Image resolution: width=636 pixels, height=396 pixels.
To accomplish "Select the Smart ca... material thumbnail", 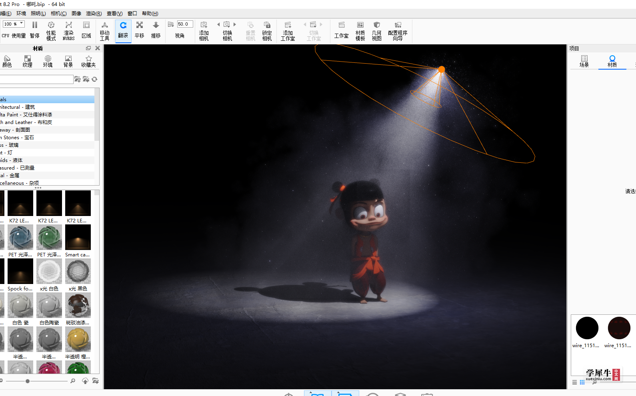I will [78, 238].
